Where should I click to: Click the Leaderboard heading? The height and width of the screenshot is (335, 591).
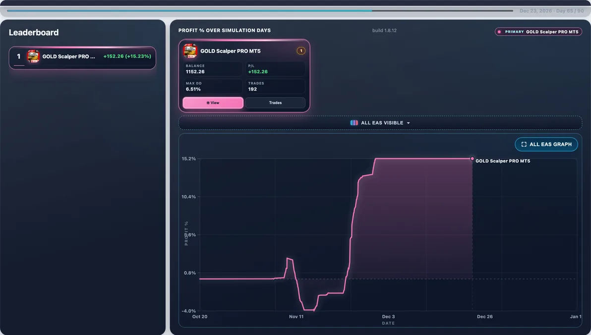coord(34,32)
